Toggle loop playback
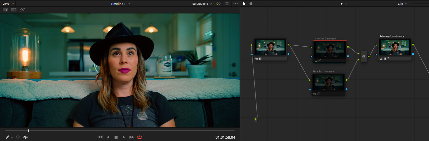429x141 pixels. (140, 137)
